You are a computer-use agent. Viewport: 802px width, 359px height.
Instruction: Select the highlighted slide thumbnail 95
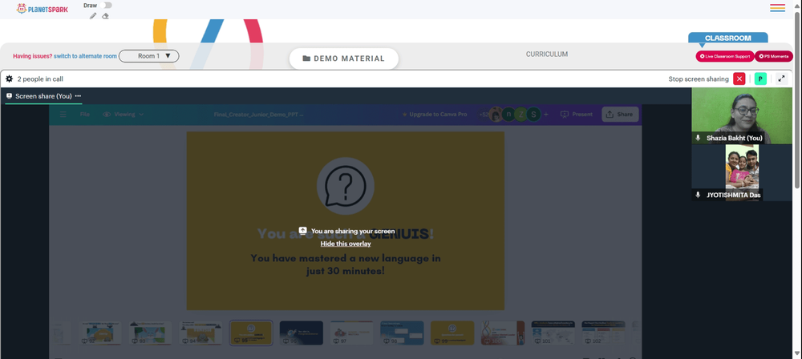click(251, 333)
